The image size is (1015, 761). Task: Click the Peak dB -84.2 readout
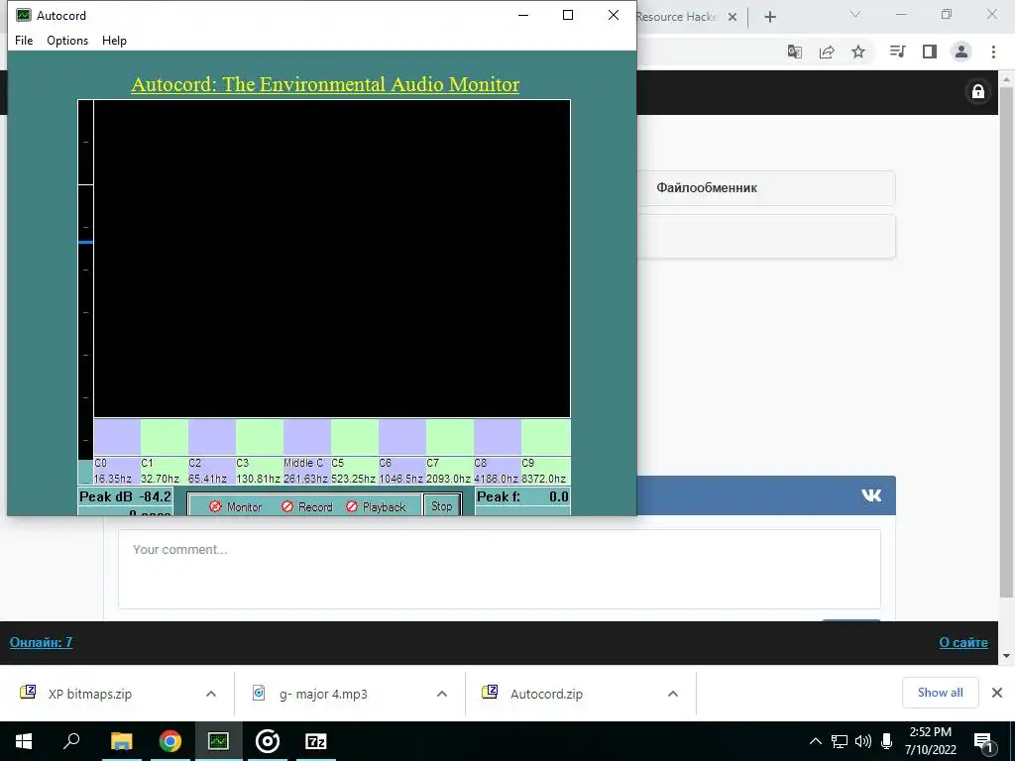126,496
